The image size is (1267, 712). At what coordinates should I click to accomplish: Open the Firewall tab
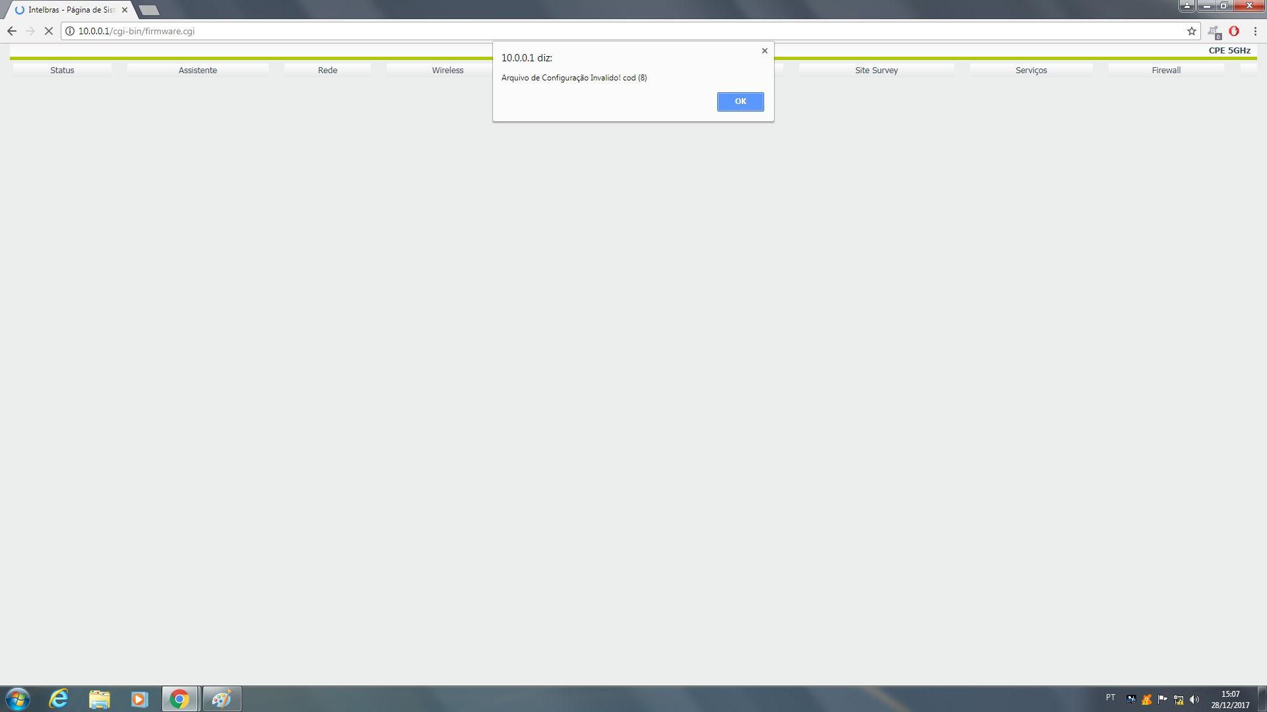1165,71
